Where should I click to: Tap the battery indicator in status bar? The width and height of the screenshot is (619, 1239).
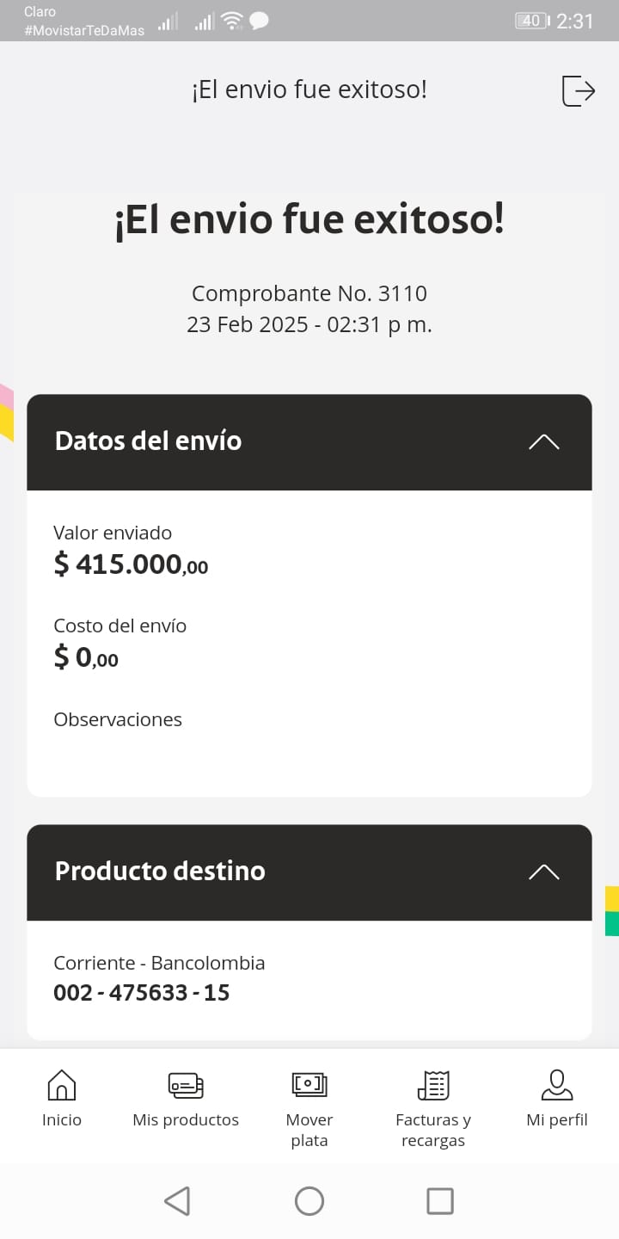click(532, 21)
